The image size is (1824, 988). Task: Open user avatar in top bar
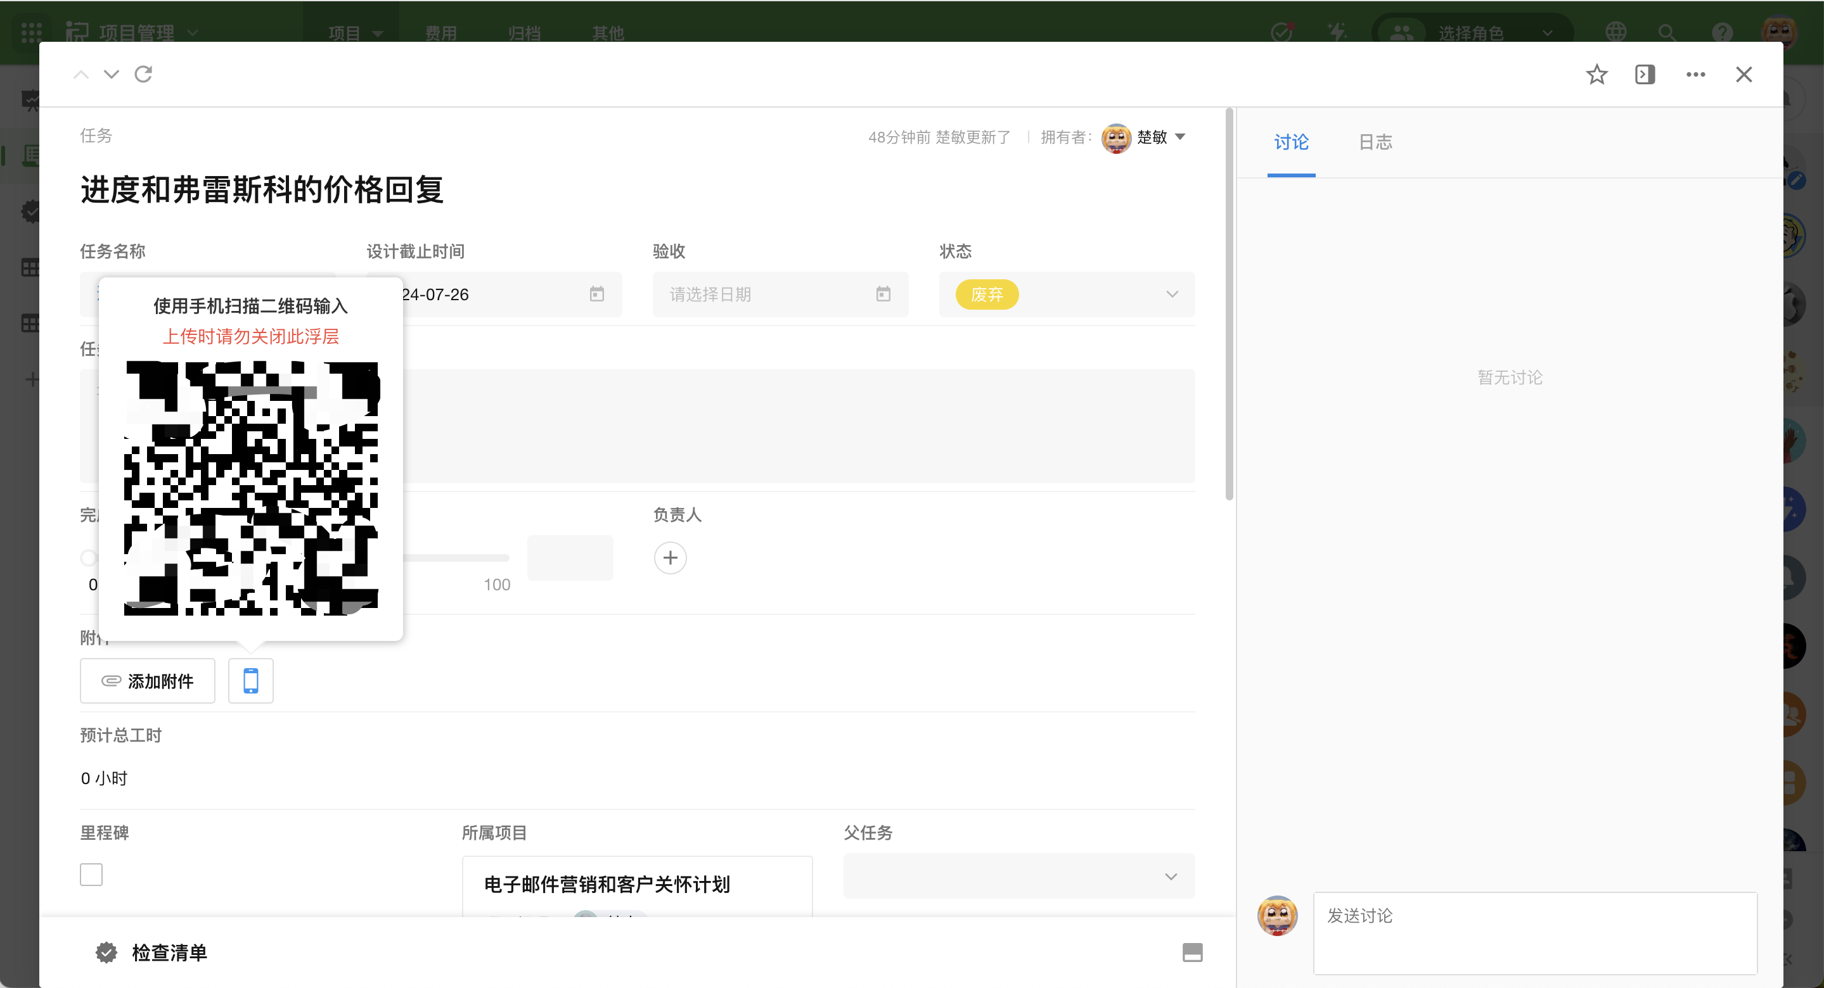(x=1780, y=32)
